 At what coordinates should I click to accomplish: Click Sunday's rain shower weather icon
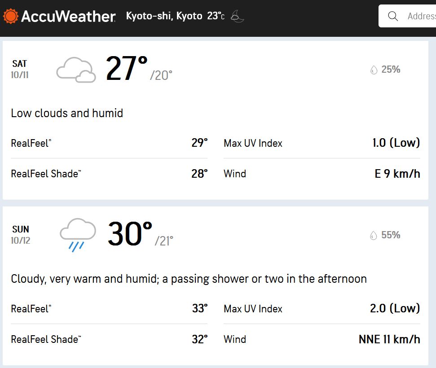[78, 235]
